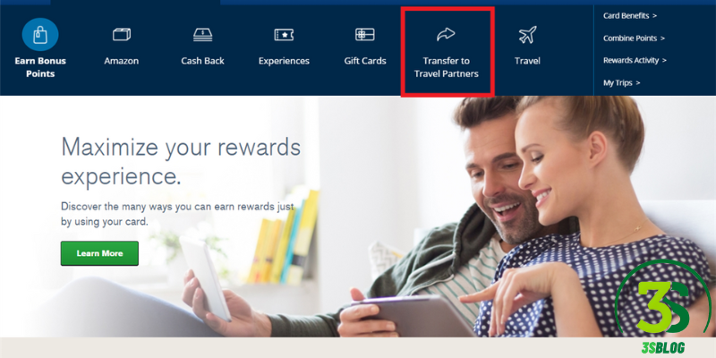This screenshot has height=358, width=716.
Task: Select the Gift Cards text label
Action: [x=365, y=61]
